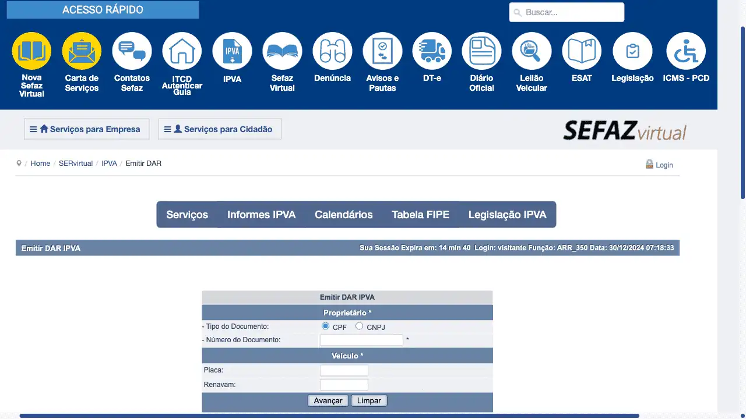Open the Denúncia binoculars icon
746x419 pixels.
pos(332,52)
